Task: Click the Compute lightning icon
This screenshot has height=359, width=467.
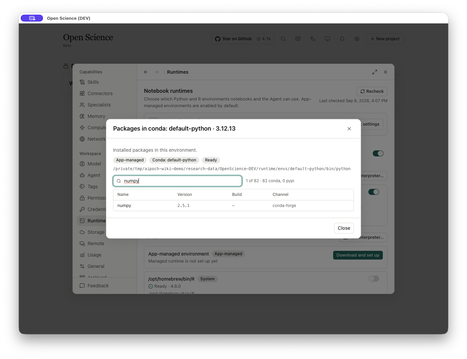Action: point(82,128)
